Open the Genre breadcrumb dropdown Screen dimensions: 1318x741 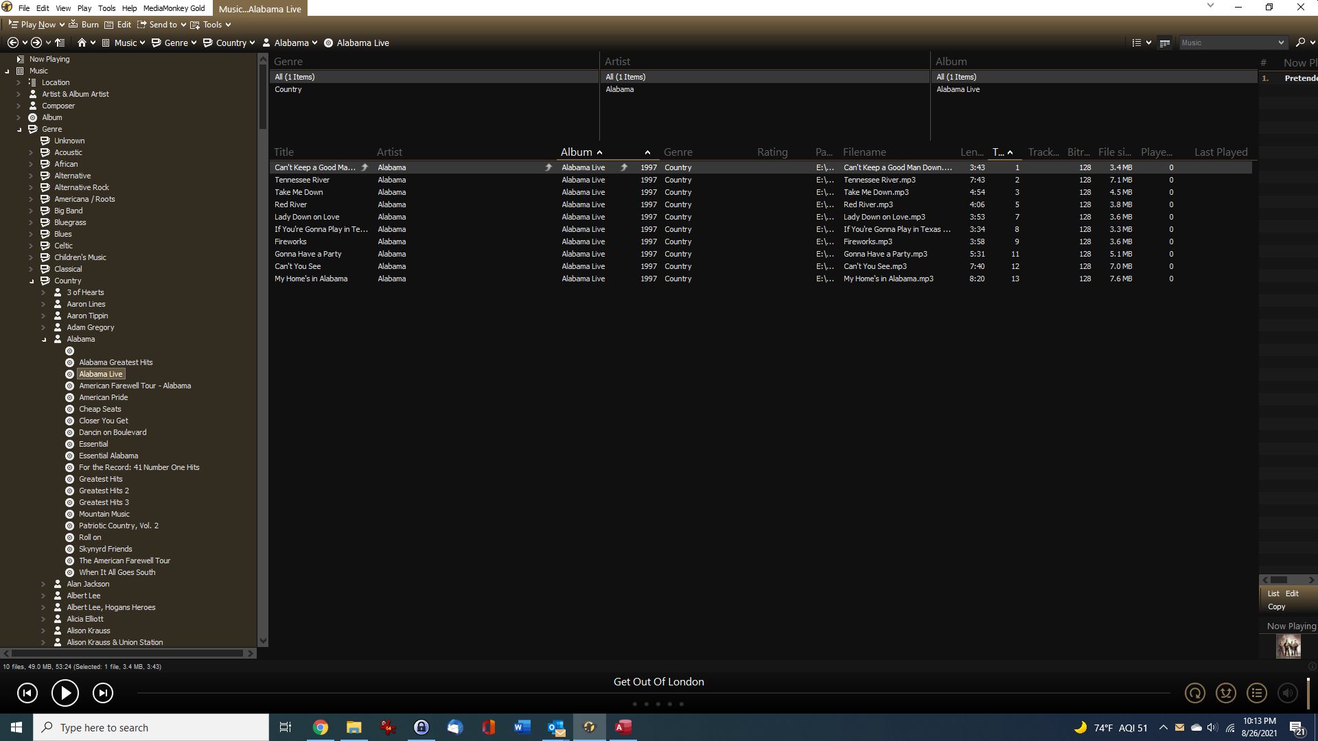pyautogui.click(x=194, y=43)
